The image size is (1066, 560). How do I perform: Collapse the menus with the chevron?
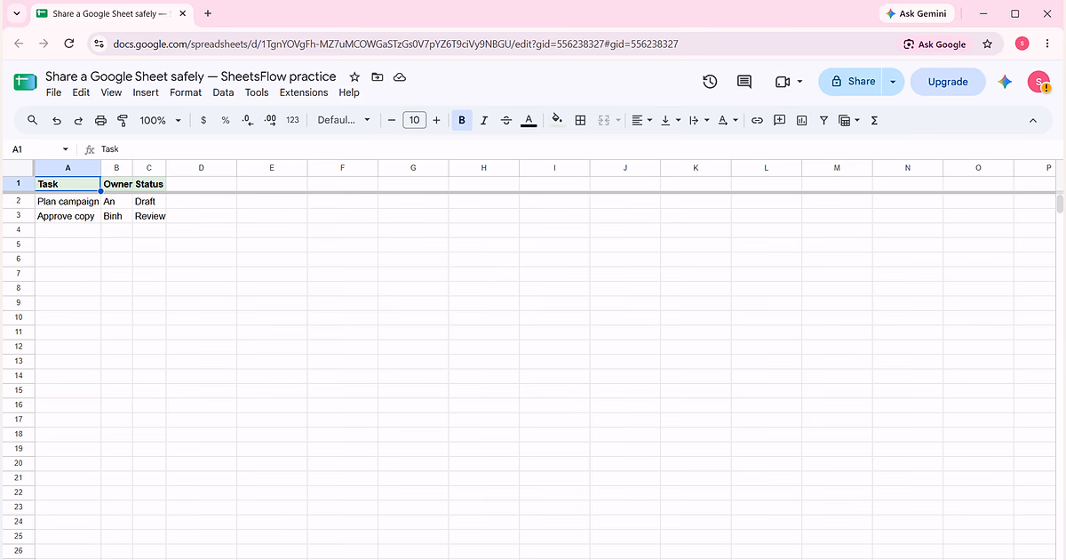click(1033, 120)
